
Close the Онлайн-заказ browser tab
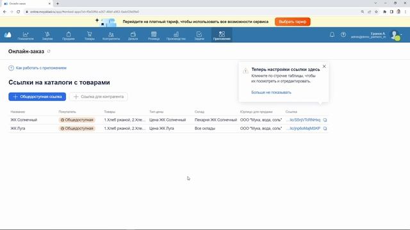(x=49, y=4)
